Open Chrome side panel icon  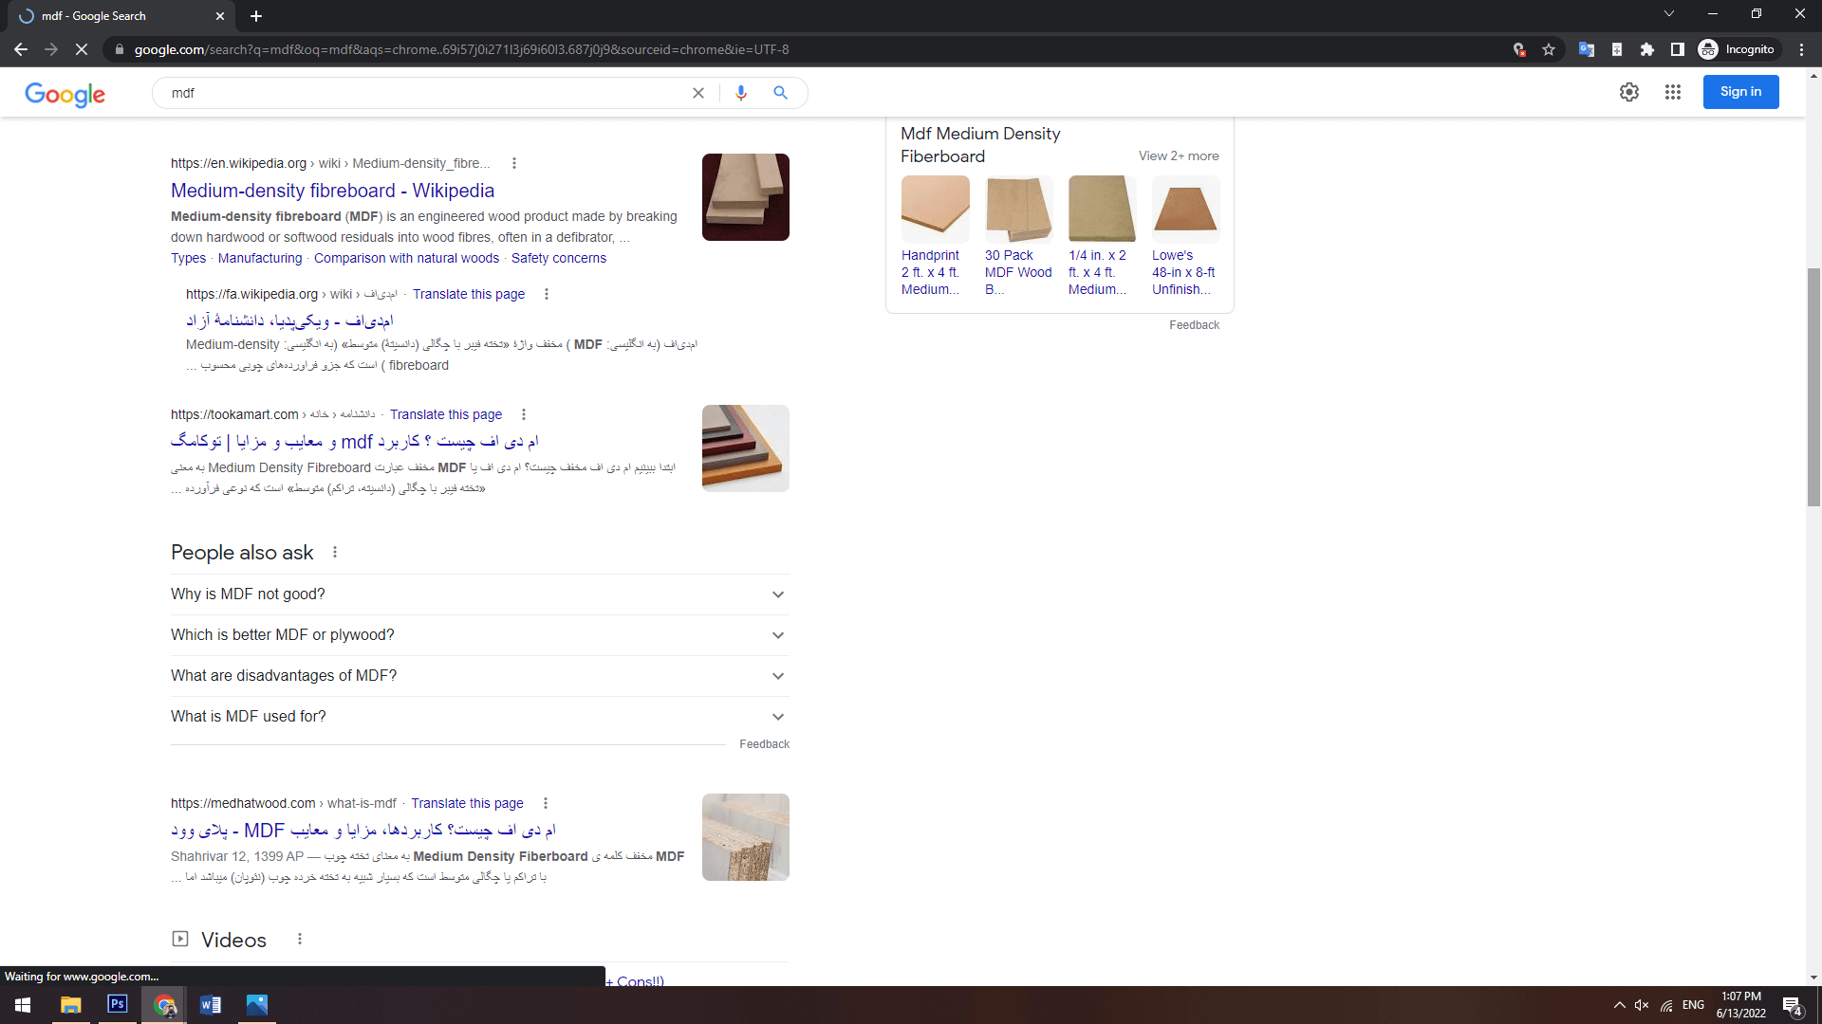pyautogui.click(x=1678, y=49)
